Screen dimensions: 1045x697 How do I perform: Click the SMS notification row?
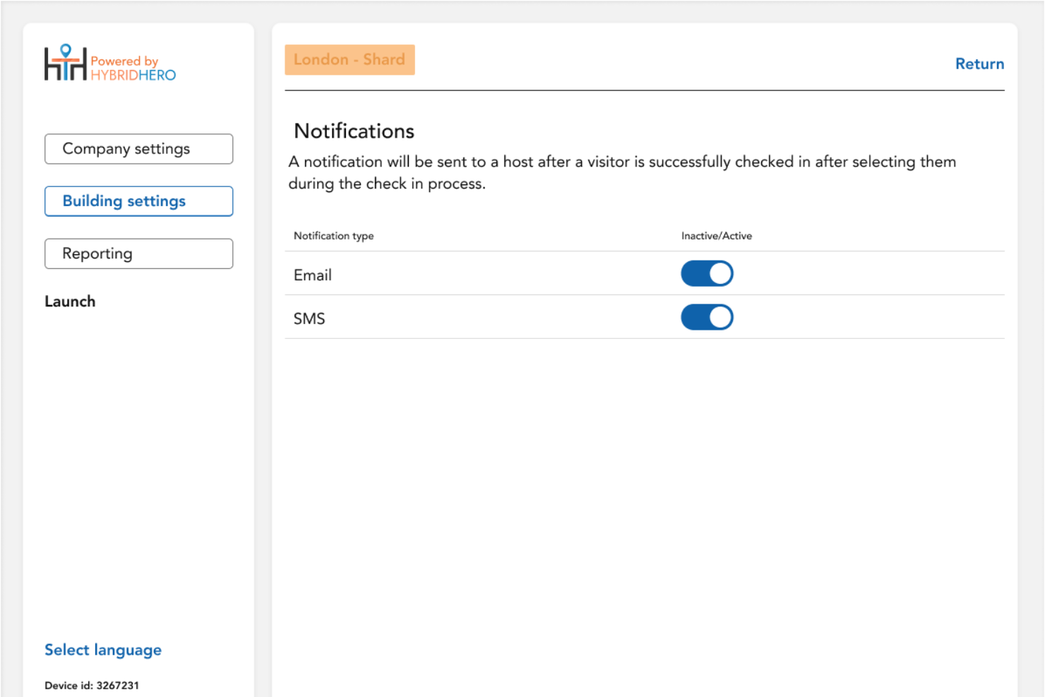(309, 318)
